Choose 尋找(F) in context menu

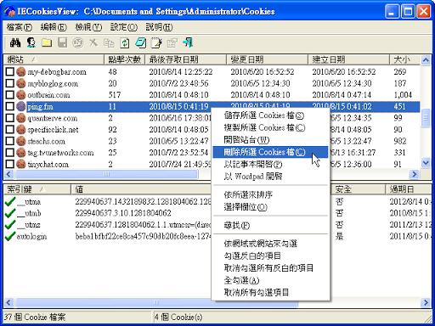click(270, 225)
